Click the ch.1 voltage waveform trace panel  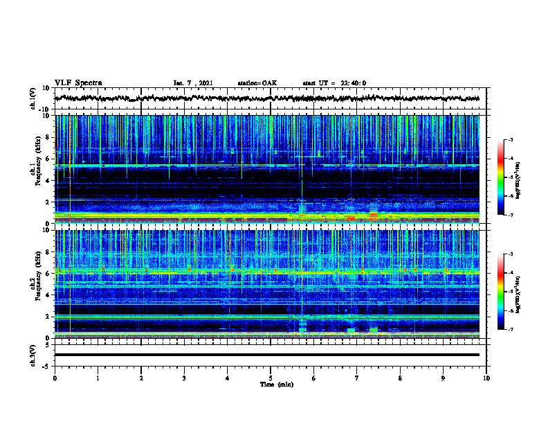(272, 98)
